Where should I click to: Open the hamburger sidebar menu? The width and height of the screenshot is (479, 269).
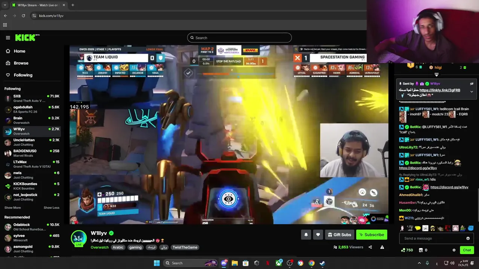click(x=8, y=38)
